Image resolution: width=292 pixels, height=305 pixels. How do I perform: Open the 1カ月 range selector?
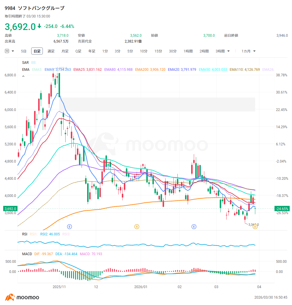click(x=248, y=51)
